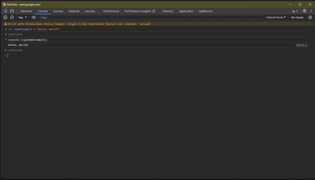
Task: Show the console sidebar panel
Action: pos(6,18)
